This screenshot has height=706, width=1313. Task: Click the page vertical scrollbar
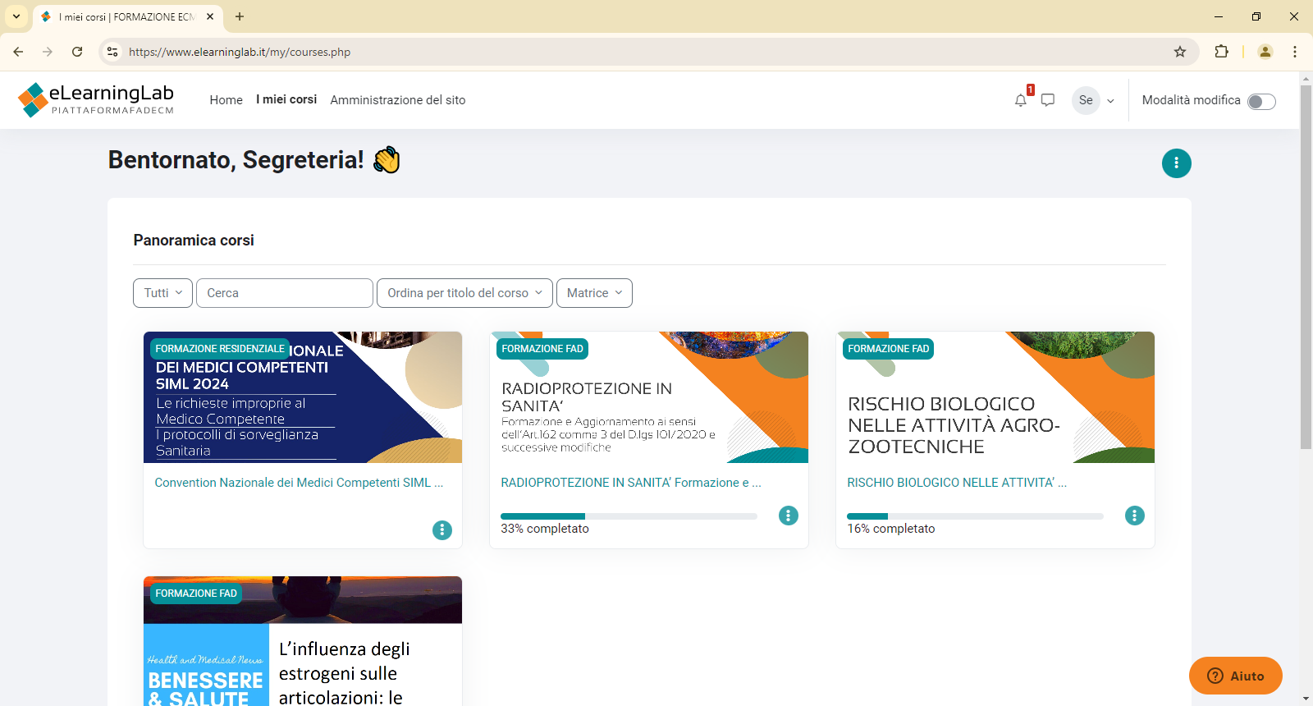coord(1306,268)
